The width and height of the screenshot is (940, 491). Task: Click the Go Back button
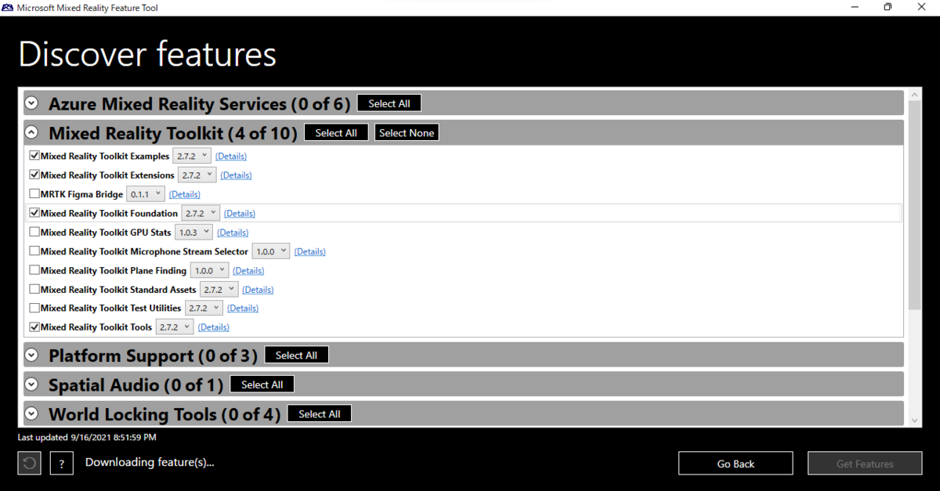coord(736,464)
